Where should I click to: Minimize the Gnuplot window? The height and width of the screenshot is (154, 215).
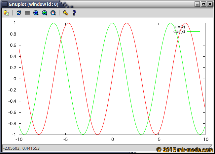click(x=197, y=4)
